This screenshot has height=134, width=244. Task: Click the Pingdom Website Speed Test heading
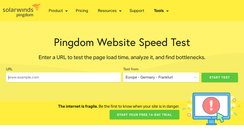tap(122, 43)
